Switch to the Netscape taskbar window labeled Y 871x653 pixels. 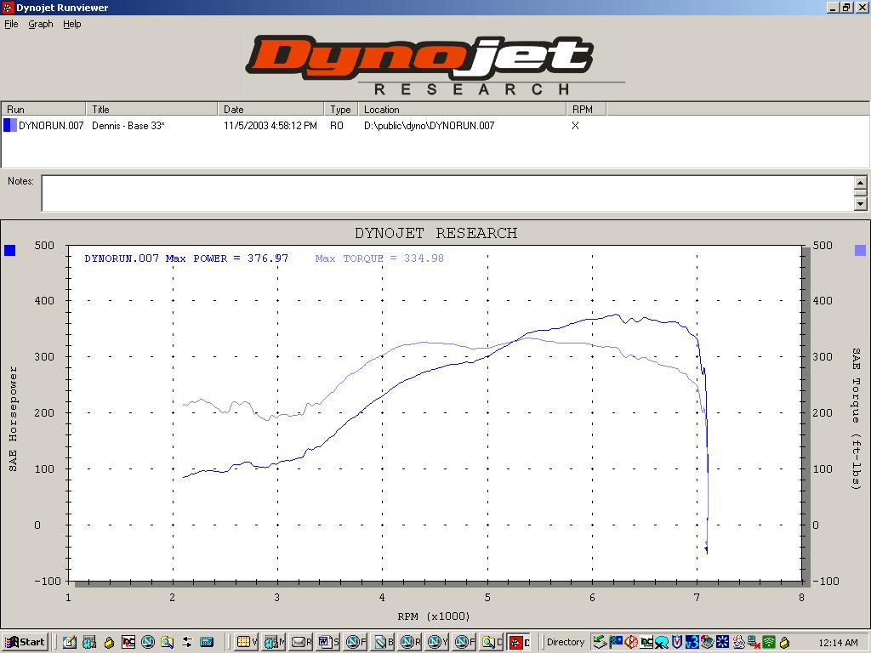(437, 643)
